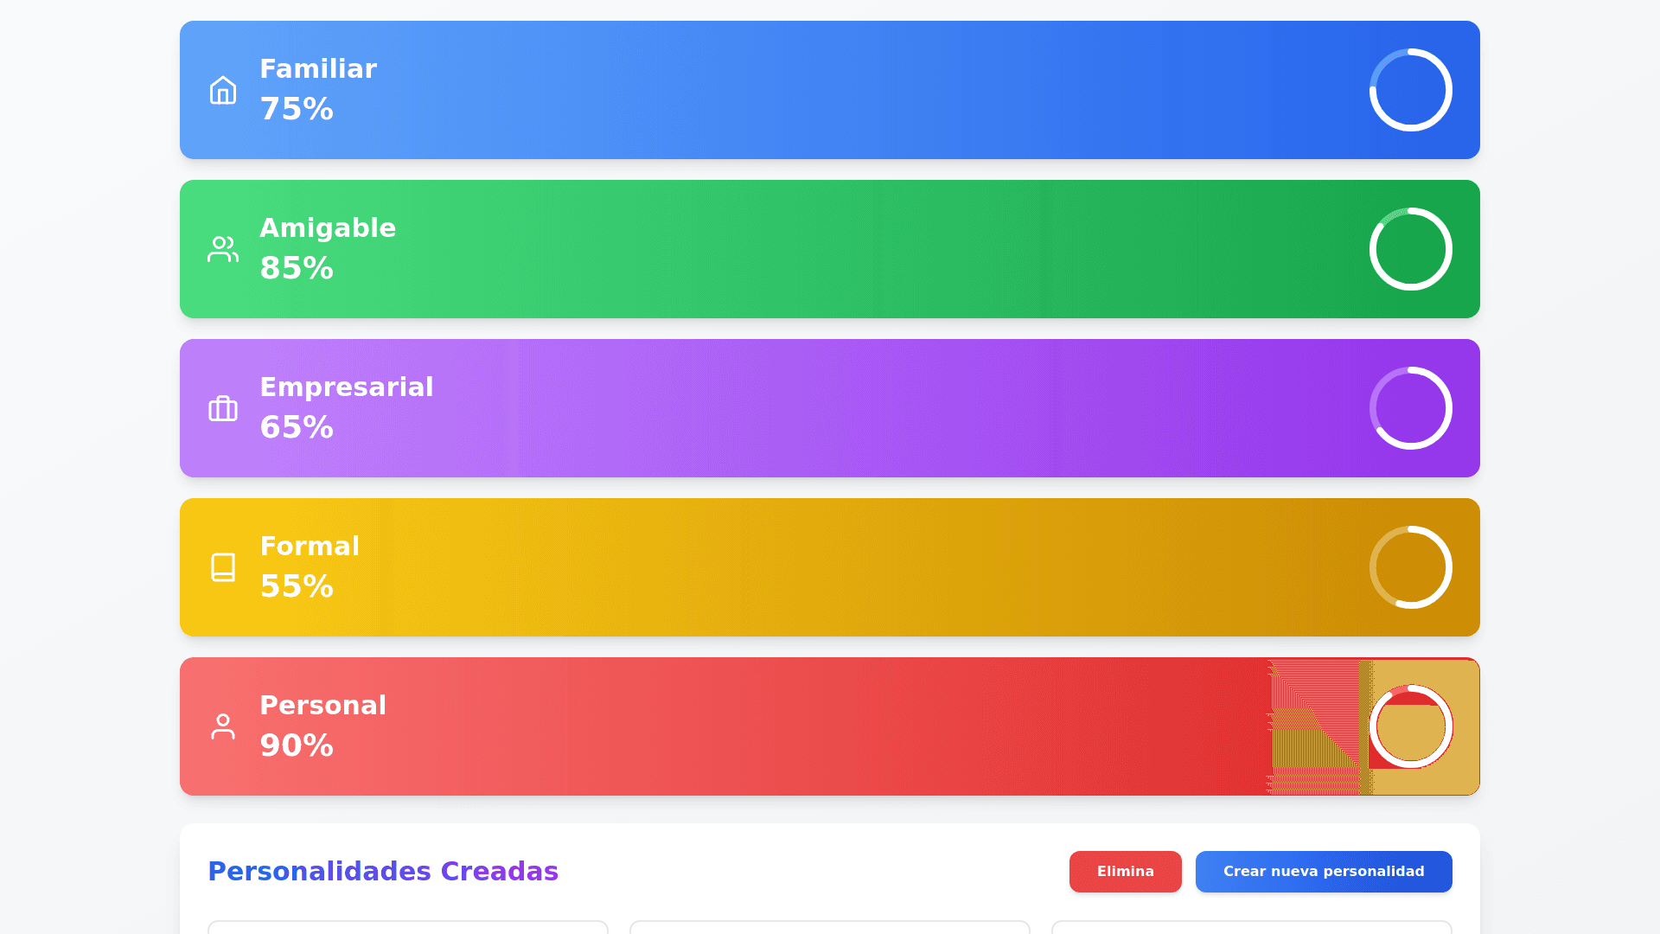This screenshot has height=934, width=1660.
Task: Select the Familiar card title
Action: pos(318,69)
